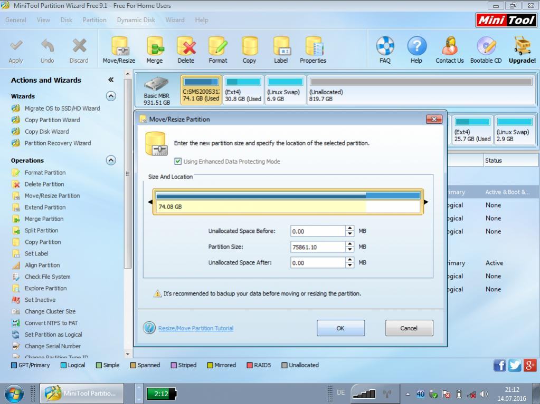This screenshot has width=540, height=404.
Task: Click the Delete partition toolbar icon
Action: [x=186, y=46]
